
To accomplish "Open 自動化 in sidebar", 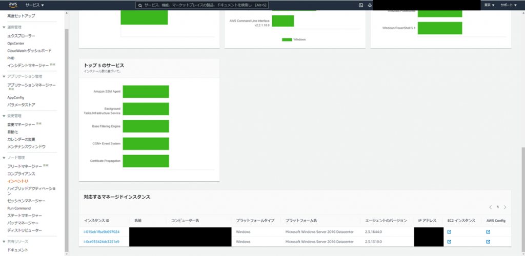I will pos(12,132).
